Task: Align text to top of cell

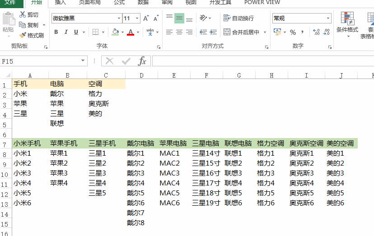Action: point(169,18)
